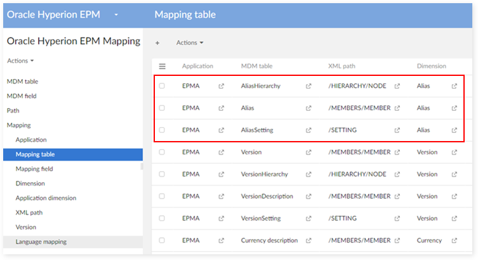This screenshot has height=260, width=478.
Task: Open Alias dimension link icon in AliasHierarchy row
Action: 455,86
